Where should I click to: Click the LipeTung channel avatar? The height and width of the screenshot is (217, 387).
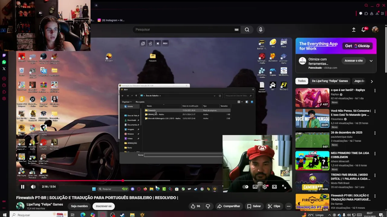coord(20,206)
